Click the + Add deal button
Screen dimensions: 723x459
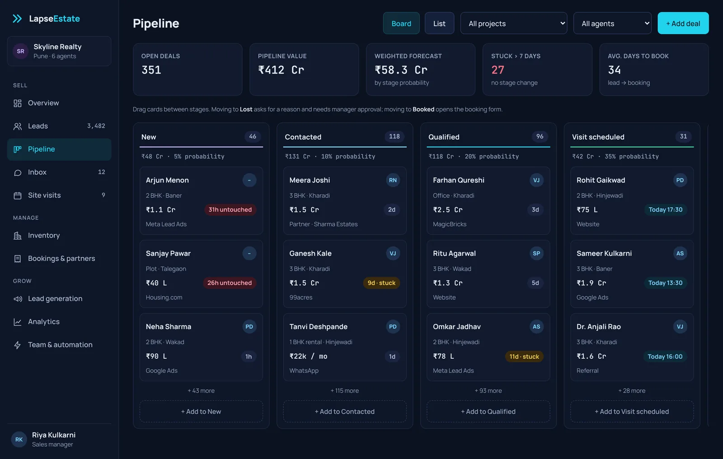[x=683, y=23]
